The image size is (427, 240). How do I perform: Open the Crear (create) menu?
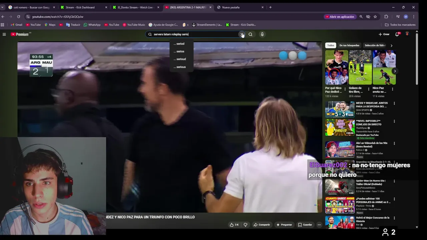(384, 34)
